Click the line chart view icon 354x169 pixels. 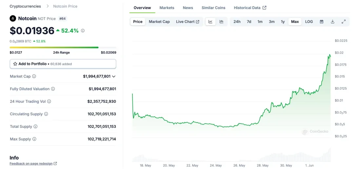pyautogui.click(x=210, y=22)
